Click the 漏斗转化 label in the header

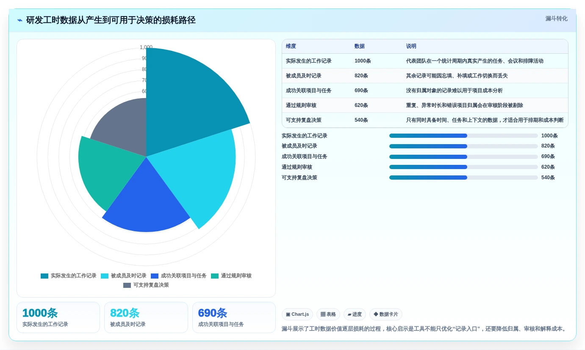coord(556,19)
